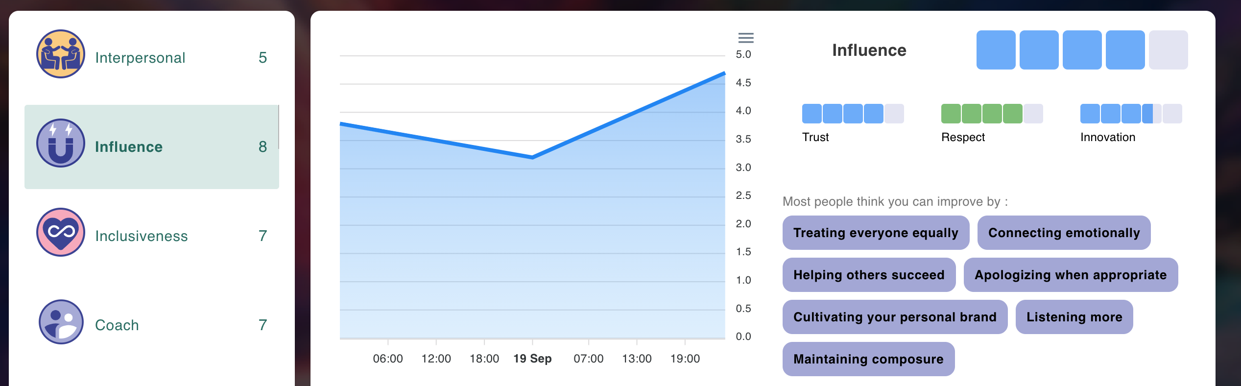The height and width of the screenshot is (386, 1241).
Task: Click the Interpersonal handshake icon
Action: [61, 54]
